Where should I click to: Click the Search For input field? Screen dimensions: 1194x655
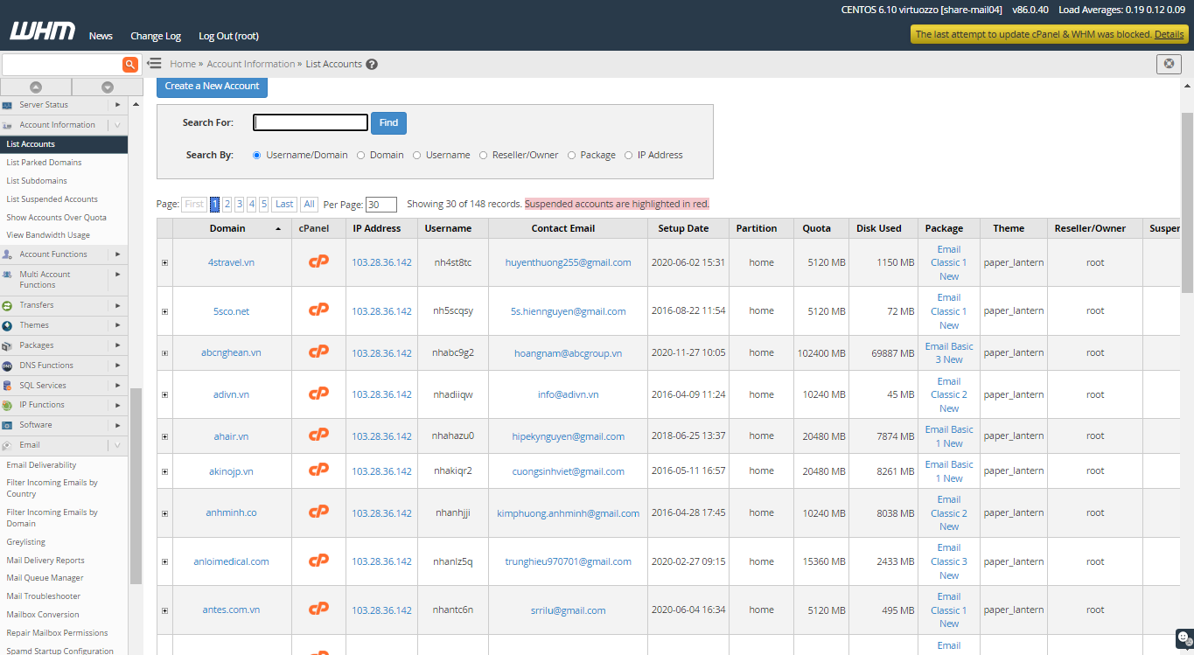coord(311,123)
